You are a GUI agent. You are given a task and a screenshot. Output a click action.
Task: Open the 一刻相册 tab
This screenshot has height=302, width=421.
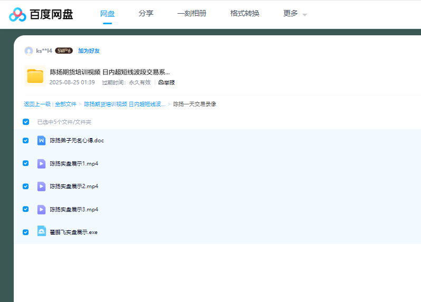pyautogui.click(x=192, y=13)
